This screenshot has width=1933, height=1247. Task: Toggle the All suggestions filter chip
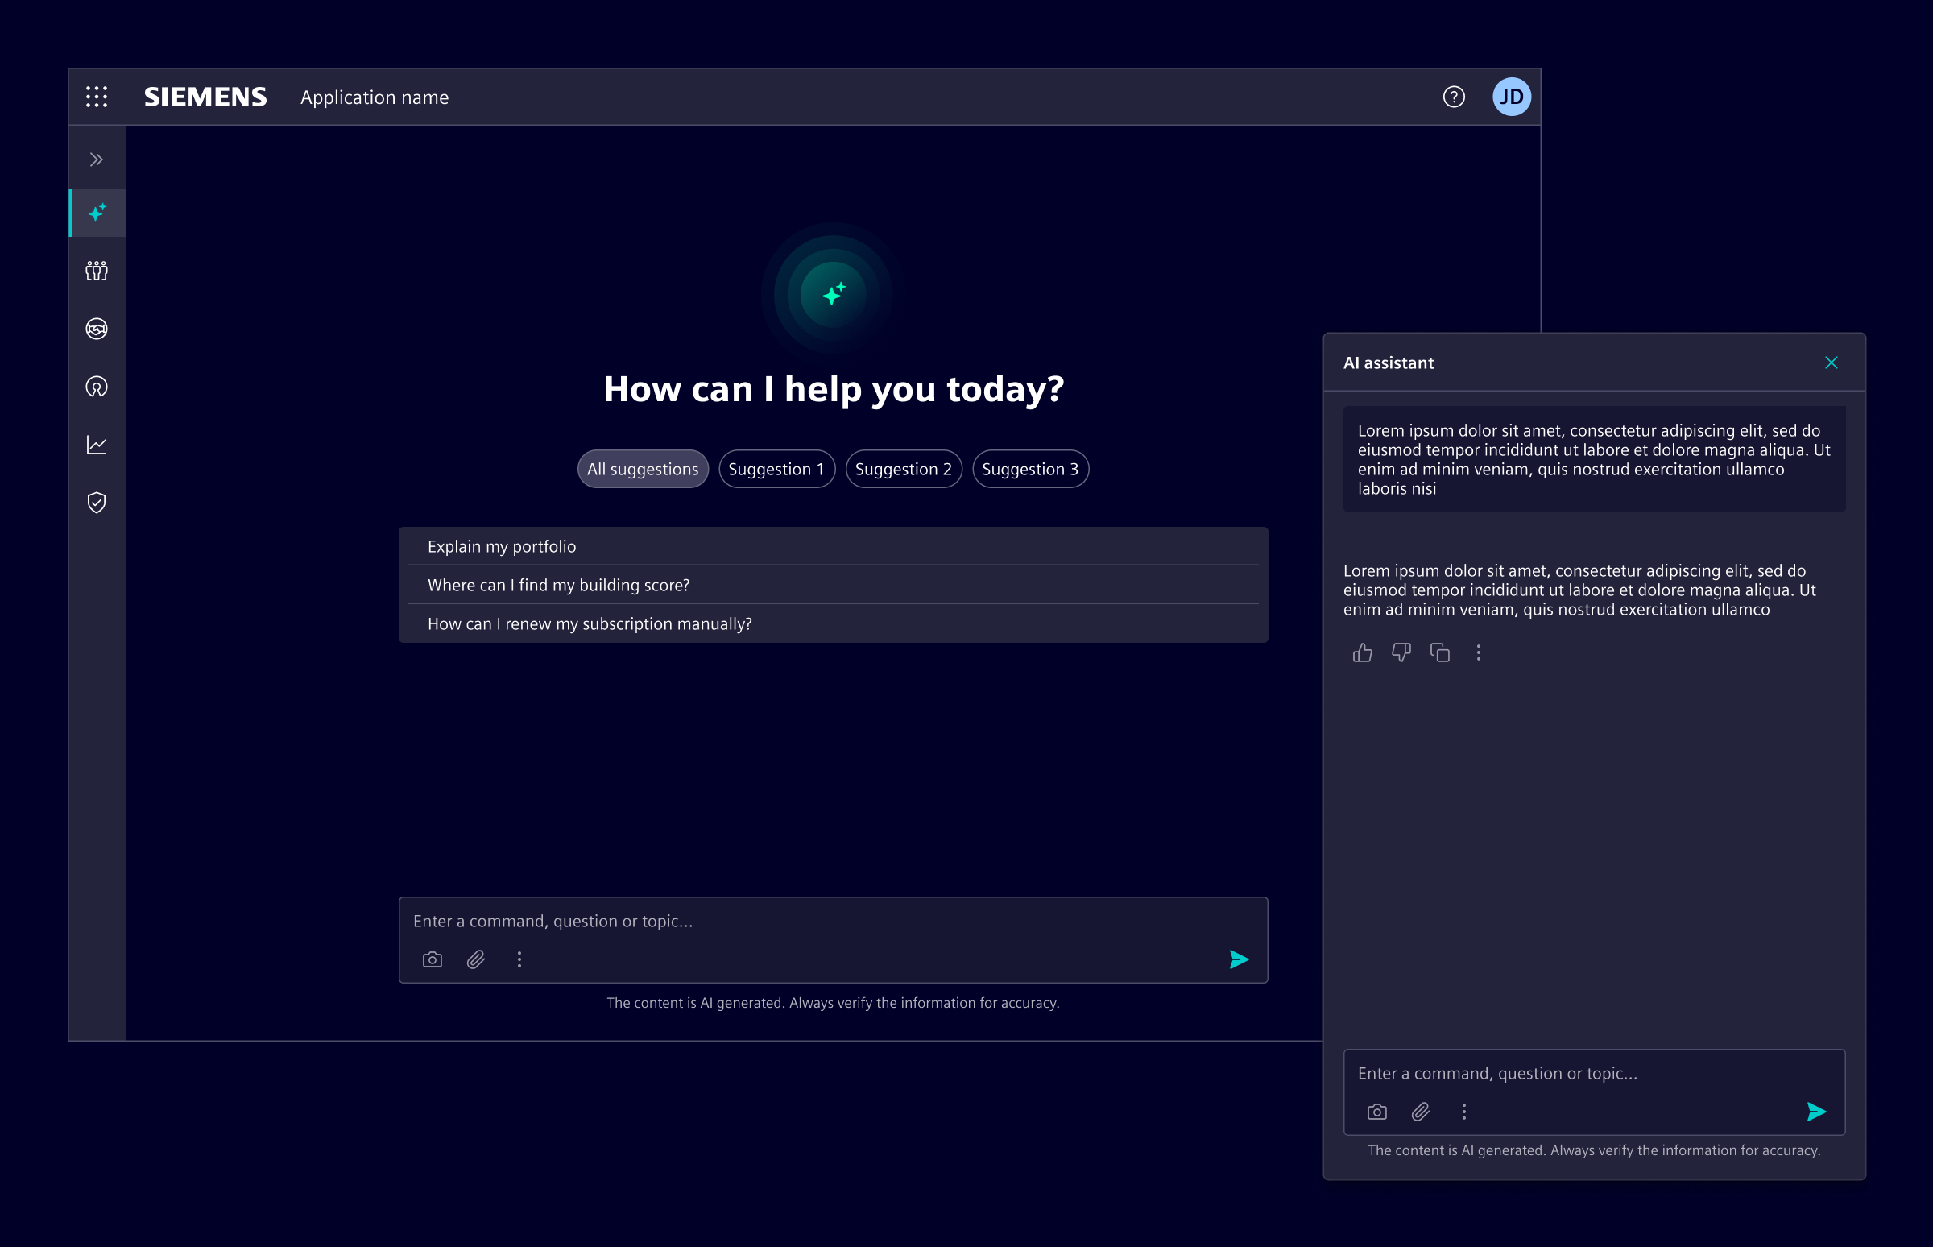tap(643, 468)
